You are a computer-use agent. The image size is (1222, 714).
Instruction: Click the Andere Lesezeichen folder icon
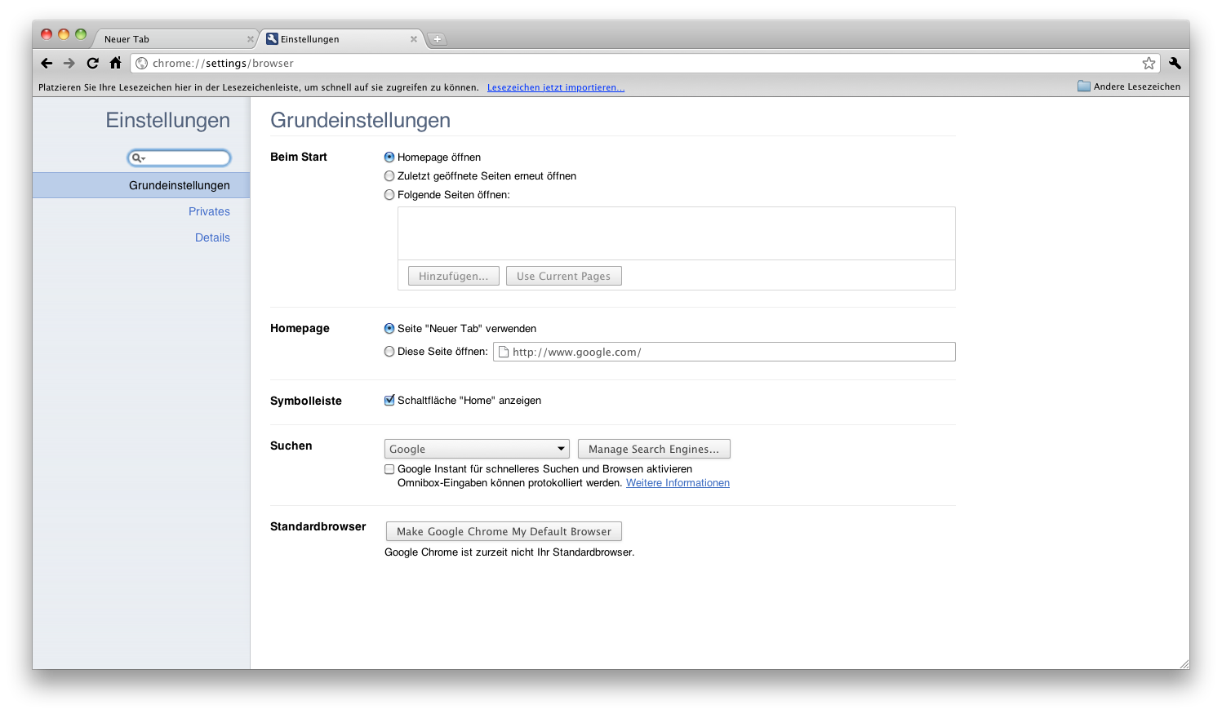1084,86
